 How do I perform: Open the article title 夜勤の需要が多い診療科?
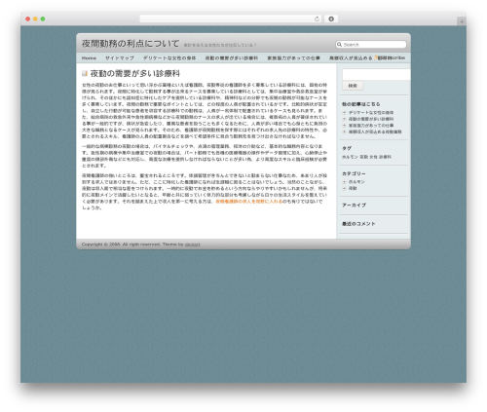tap(135, 74)
